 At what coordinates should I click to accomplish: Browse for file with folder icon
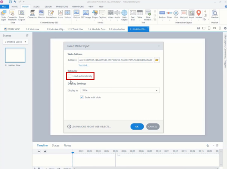[157, 60]
